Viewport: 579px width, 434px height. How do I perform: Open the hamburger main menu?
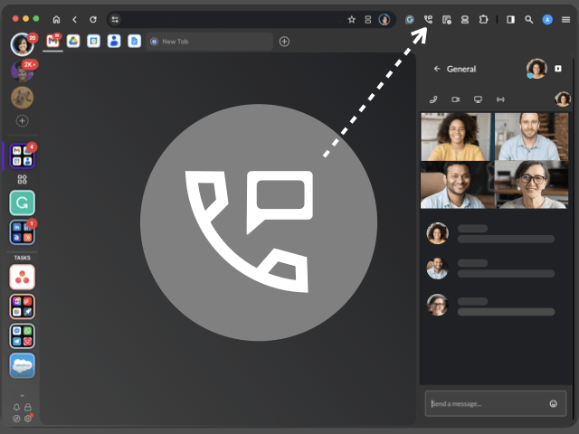pos(565,20)
